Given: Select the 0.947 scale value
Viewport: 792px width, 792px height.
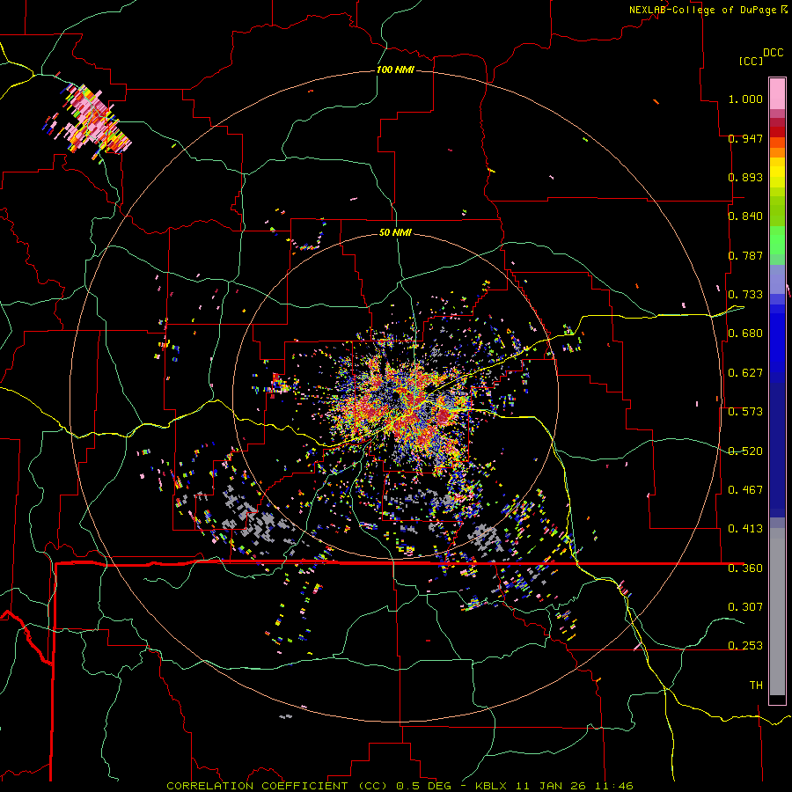Looking at the screenshot, I should (745, 138).
